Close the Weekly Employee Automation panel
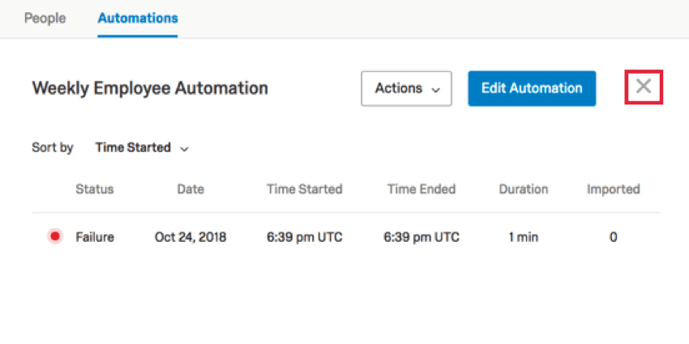689x344 pixels. tap(644, 87)
